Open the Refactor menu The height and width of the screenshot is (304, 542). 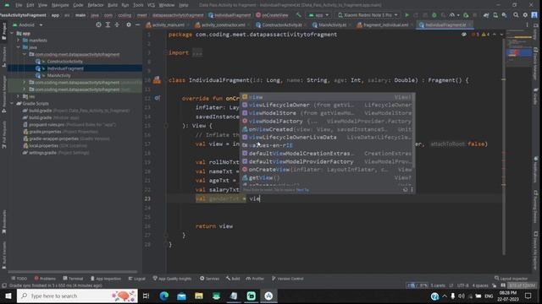96,5
